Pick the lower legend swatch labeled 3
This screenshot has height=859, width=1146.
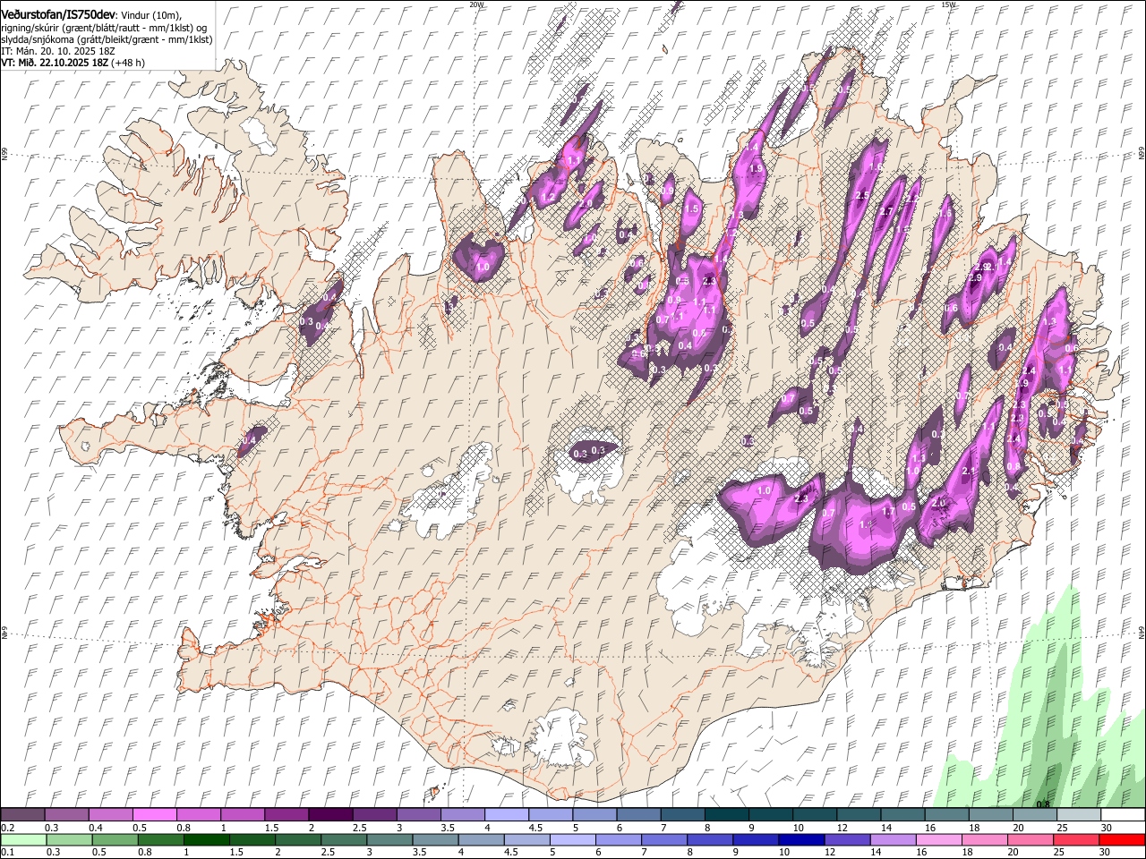point(389,840)
